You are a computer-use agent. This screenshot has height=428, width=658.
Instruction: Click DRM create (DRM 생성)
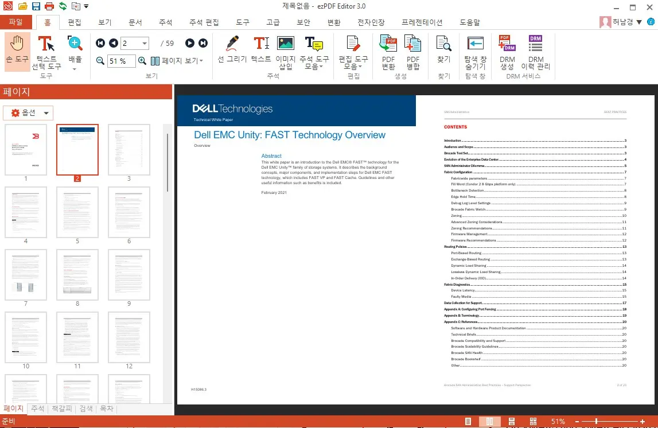[x=507, y=53]
